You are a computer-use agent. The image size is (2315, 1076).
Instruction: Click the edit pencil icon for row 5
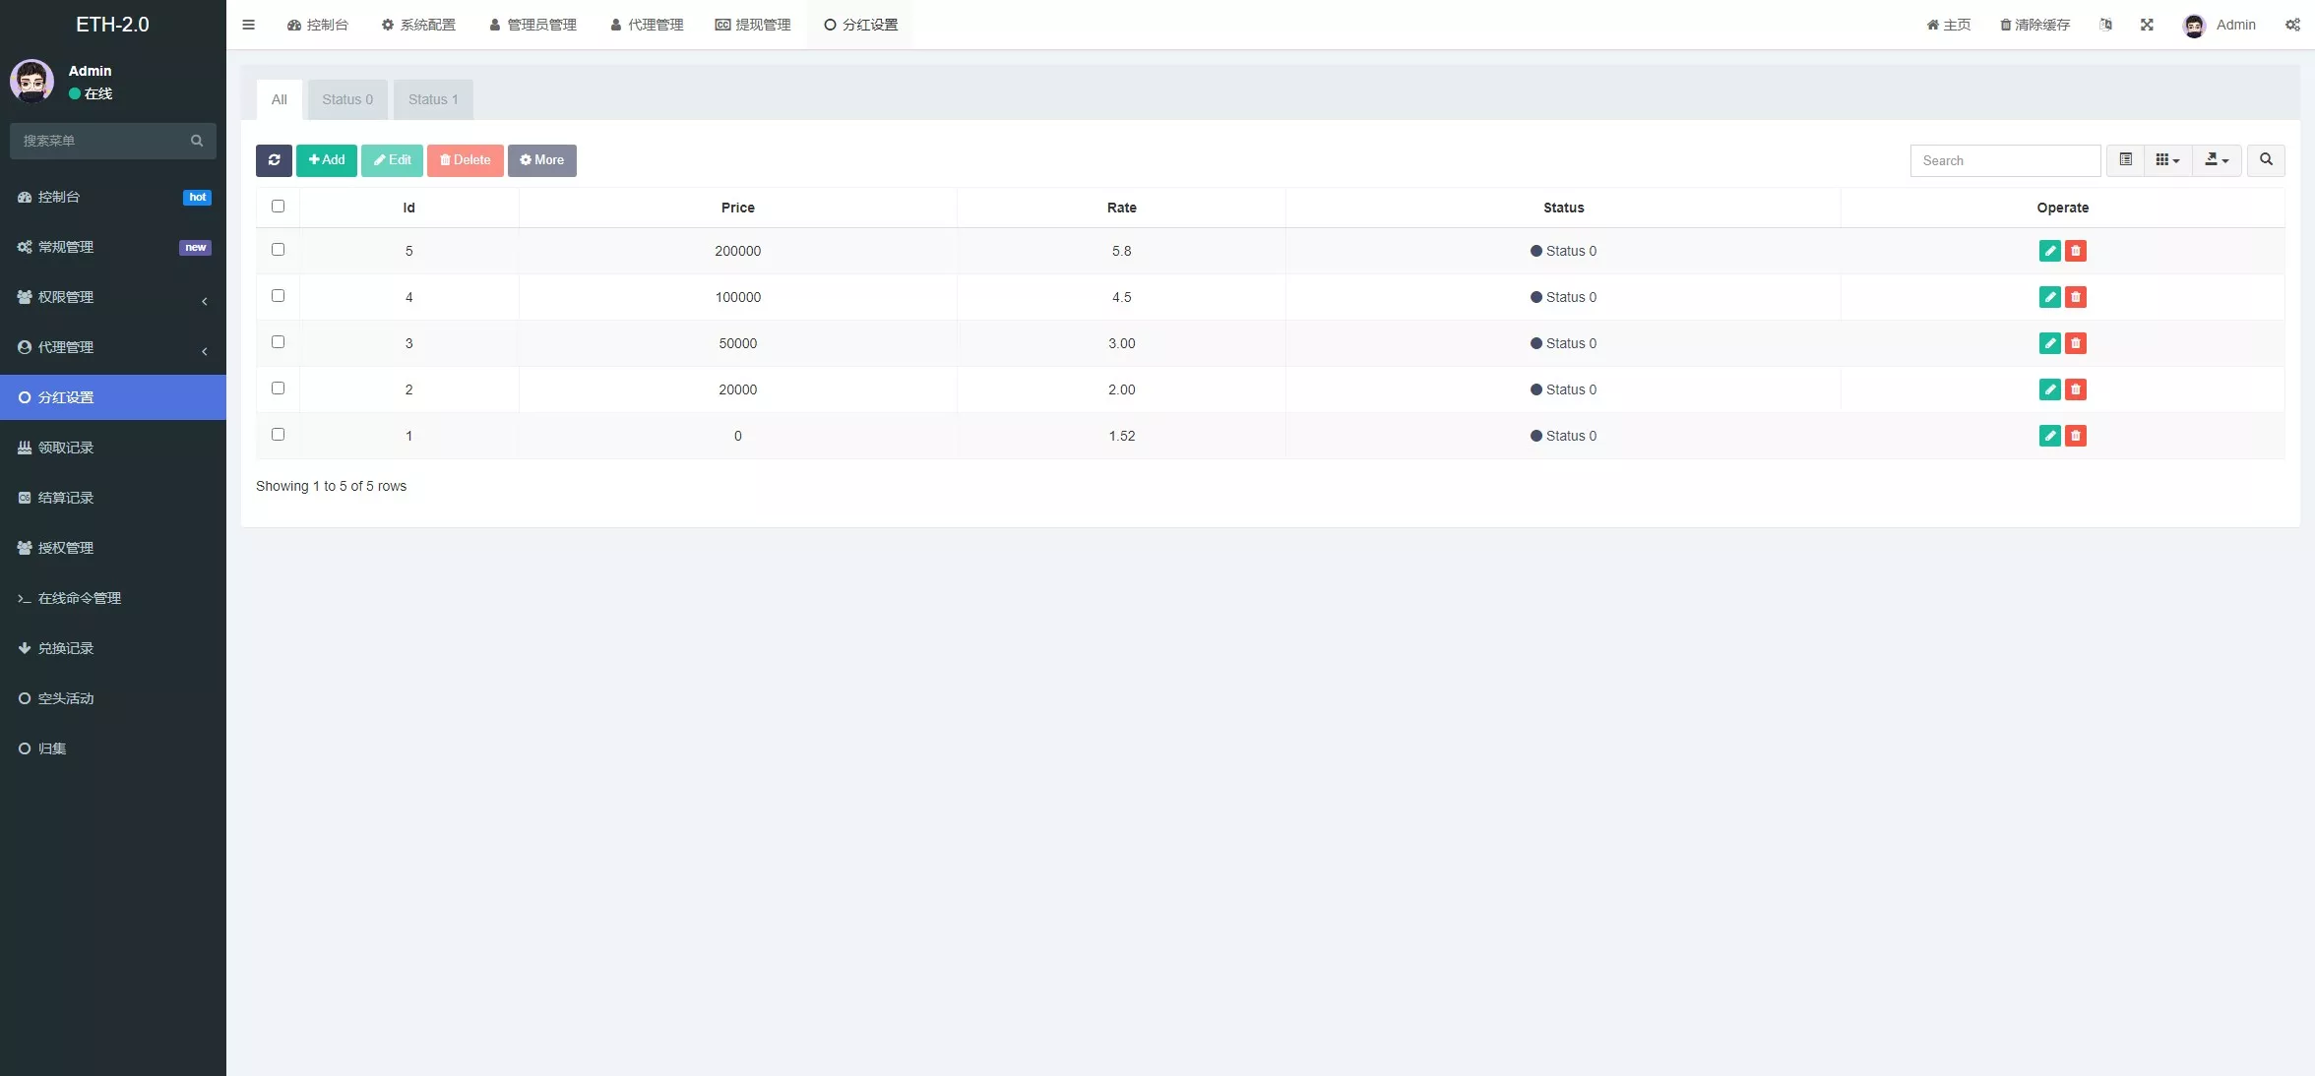click(2050, 252)
